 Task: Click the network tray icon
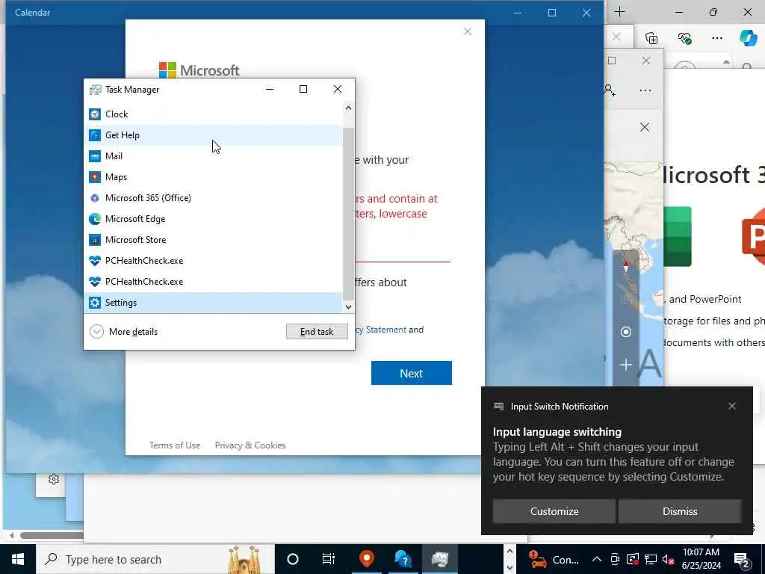pyautogui.click(x=651, y=559)
